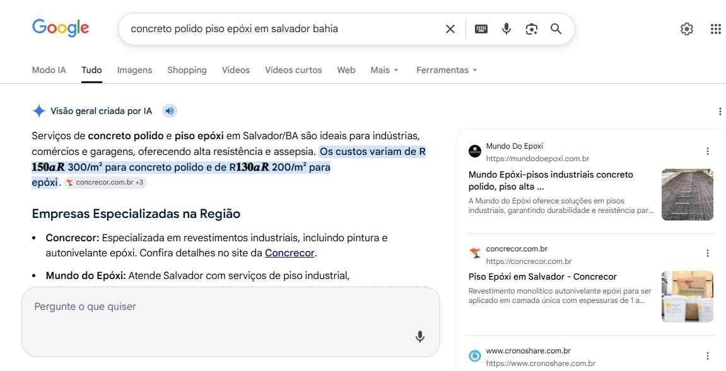Click into the main search query field
The width and height of the screenshot is (726, 371).
pyautogui.click(x=283, y=29)
